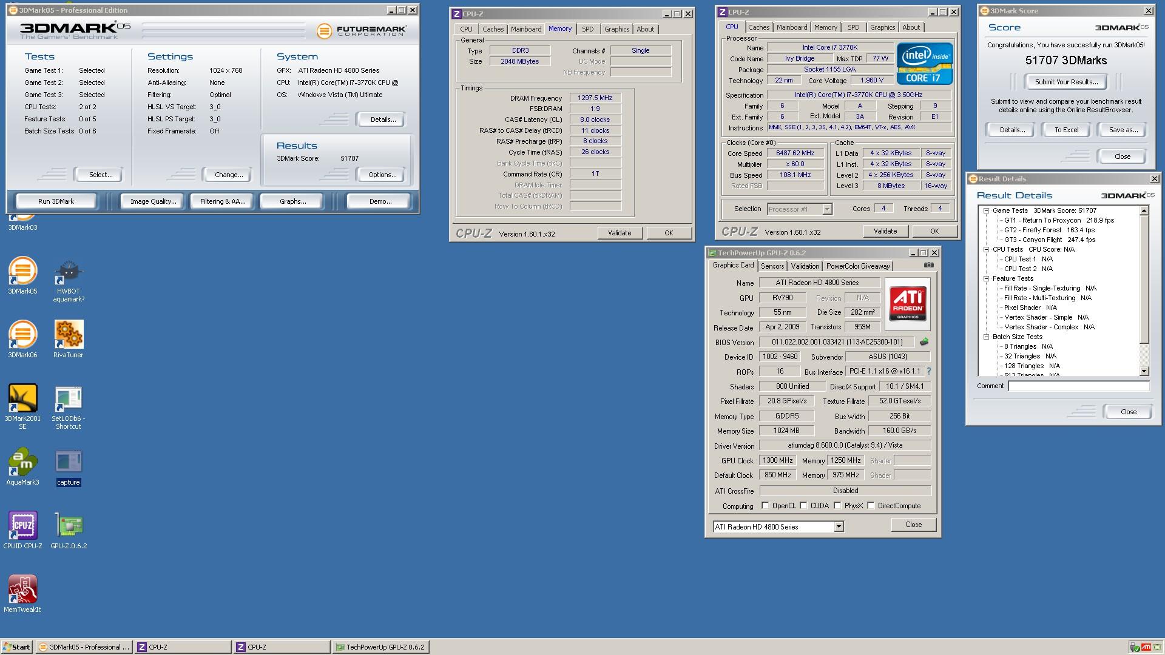Image resolution: width=1165 pixels, height=655 pixels.
Task: Open the 3DMark03 desktop shortcut
Action: point(22,221)
